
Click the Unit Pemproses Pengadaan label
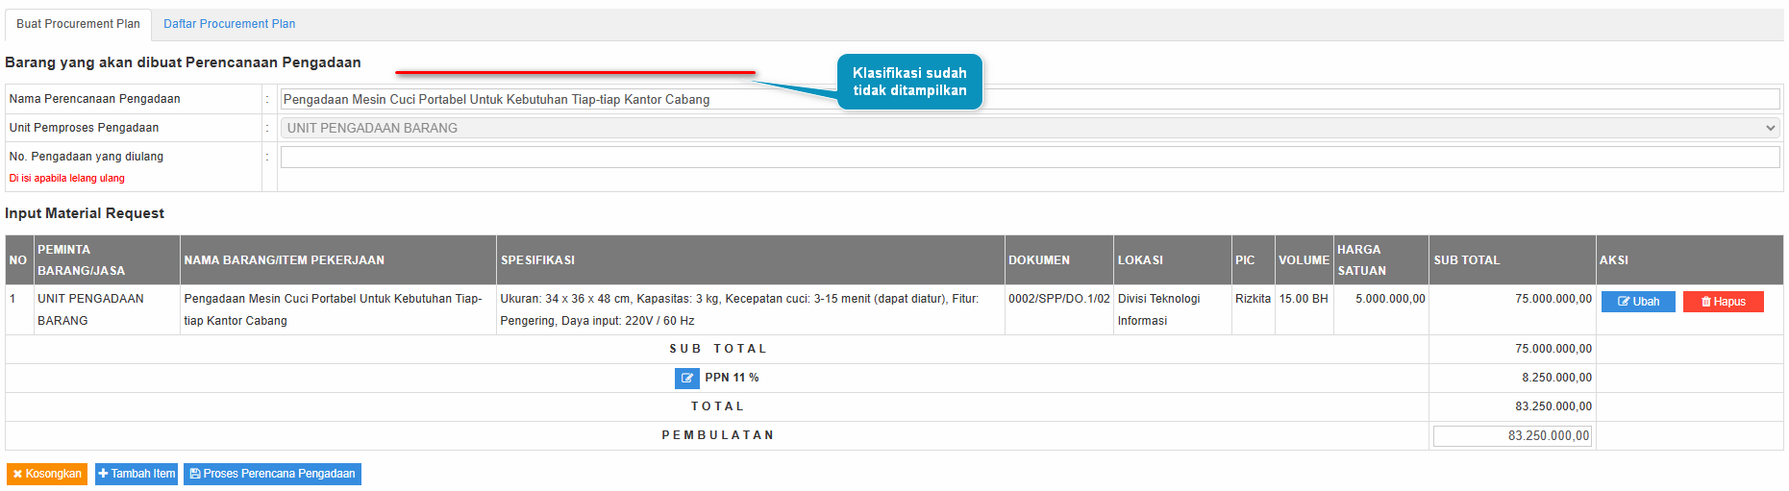(x=84, y=128)
